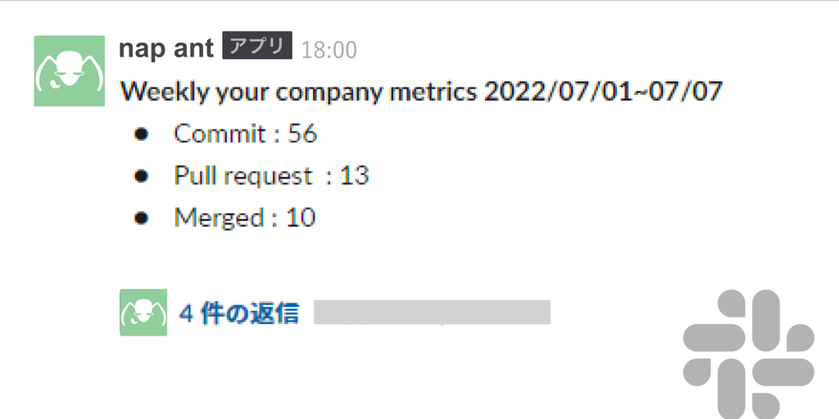Click the bullet dot before Commit
The height and width of the screenshot is (419, 839).
pyautogui.click(x=143, y=134)
